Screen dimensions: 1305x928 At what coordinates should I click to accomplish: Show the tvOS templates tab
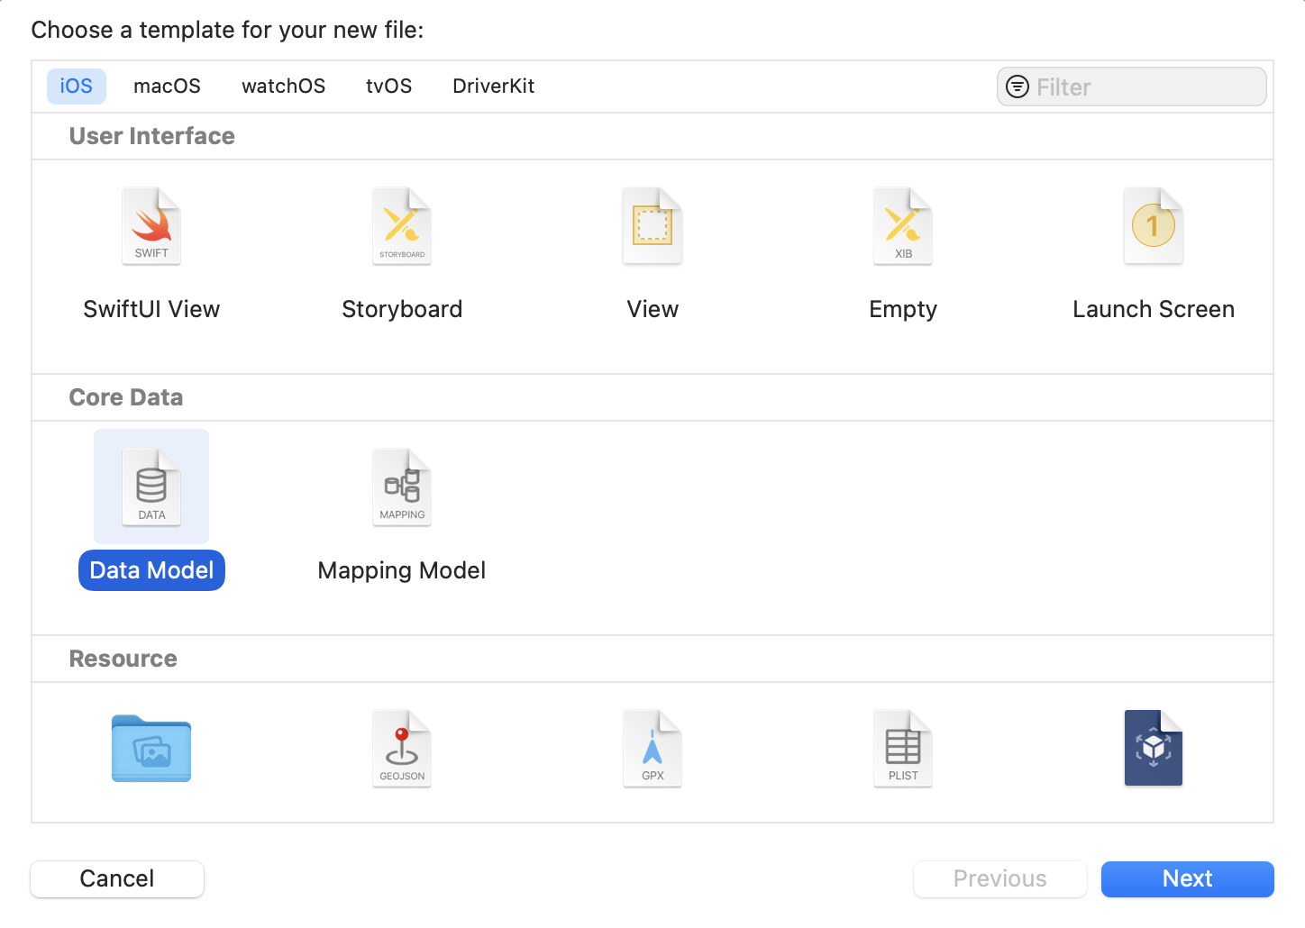click(x=388, y=86)
